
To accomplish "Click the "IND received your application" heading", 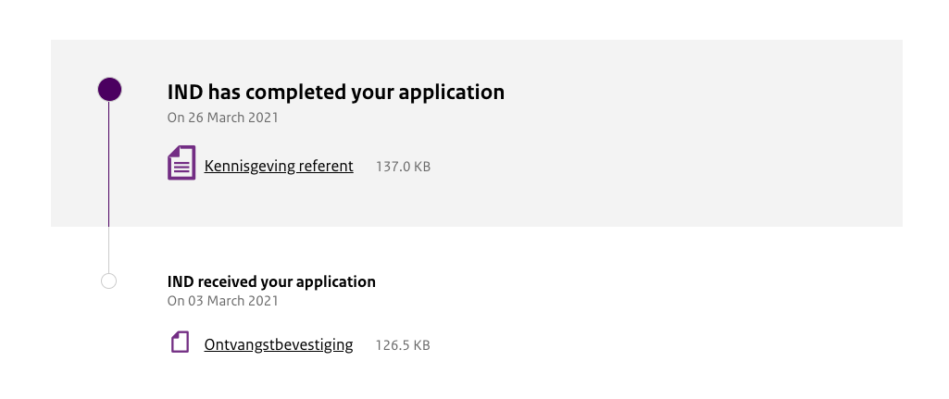I will (271, 281).
